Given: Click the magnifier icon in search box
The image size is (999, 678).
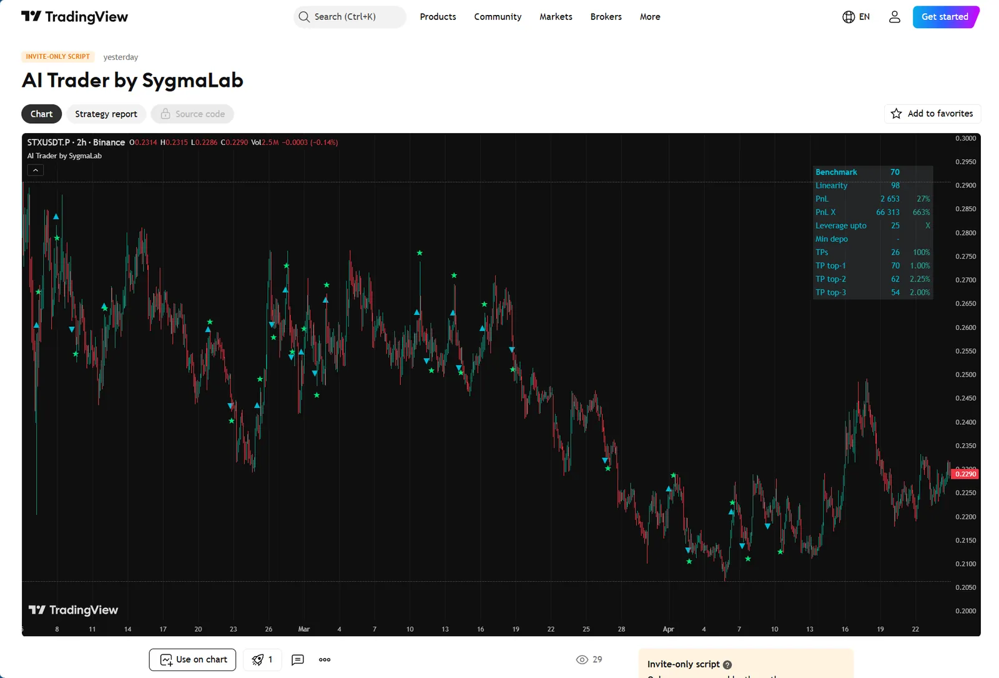Looking at the screenshot, I should tap(304, 17).
